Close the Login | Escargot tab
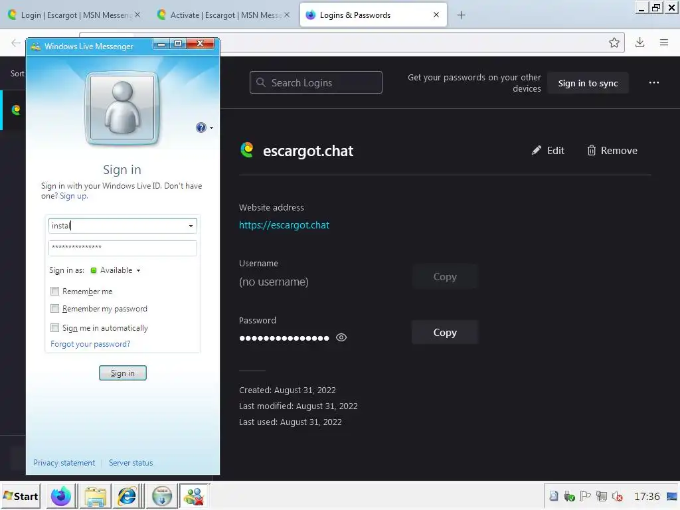 pos(137,15)
